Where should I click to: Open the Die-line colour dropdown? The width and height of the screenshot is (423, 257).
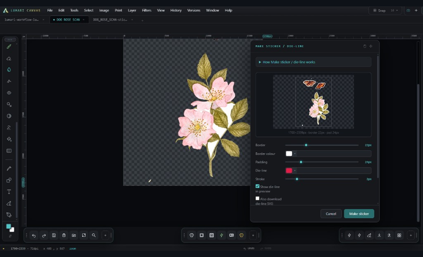[x=295, y=170]
